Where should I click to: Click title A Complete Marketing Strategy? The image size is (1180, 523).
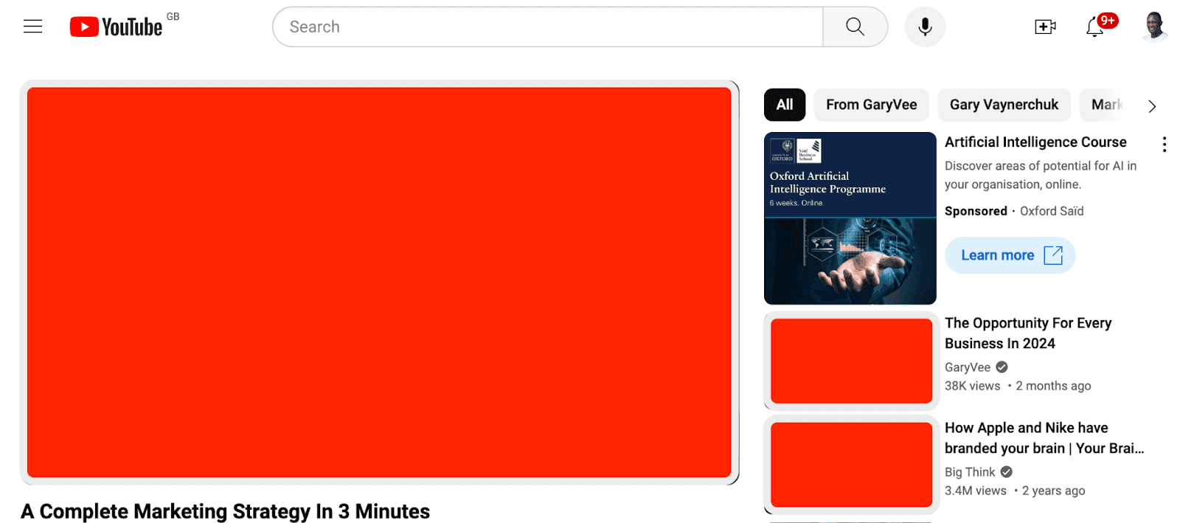[x=226, y=511]
